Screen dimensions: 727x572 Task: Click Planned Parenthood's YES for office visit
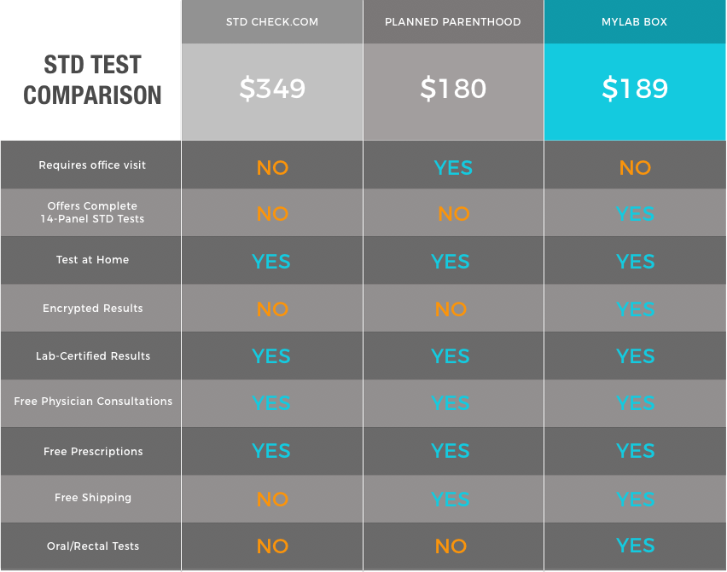[453, 168]
